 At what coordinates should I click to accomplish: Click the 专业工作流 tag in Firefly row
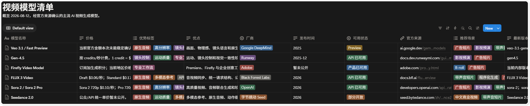click(x=144, y=68)
